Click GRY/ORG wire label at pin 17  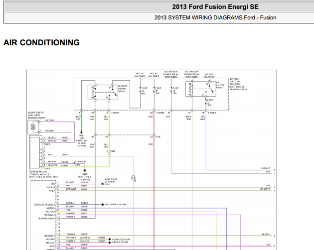(x=71, y=238)
